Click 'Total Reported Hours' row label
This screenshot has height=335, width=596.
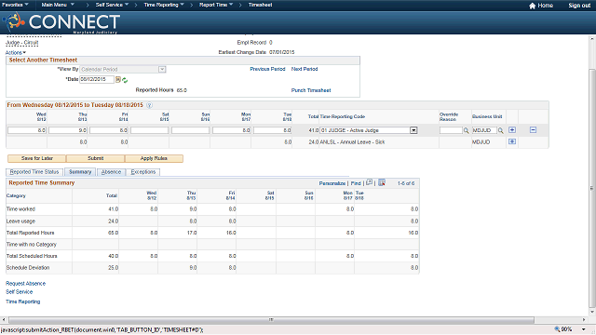point(31,233)
